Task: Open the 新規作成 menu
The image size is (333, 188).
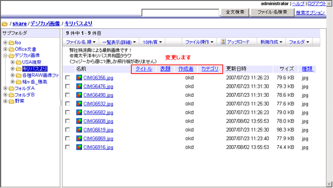Action: [271, 42]
